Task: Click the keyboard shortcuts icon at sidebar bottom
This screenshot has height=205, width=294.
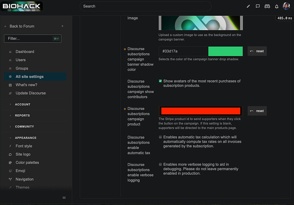Action: point(64,197)
